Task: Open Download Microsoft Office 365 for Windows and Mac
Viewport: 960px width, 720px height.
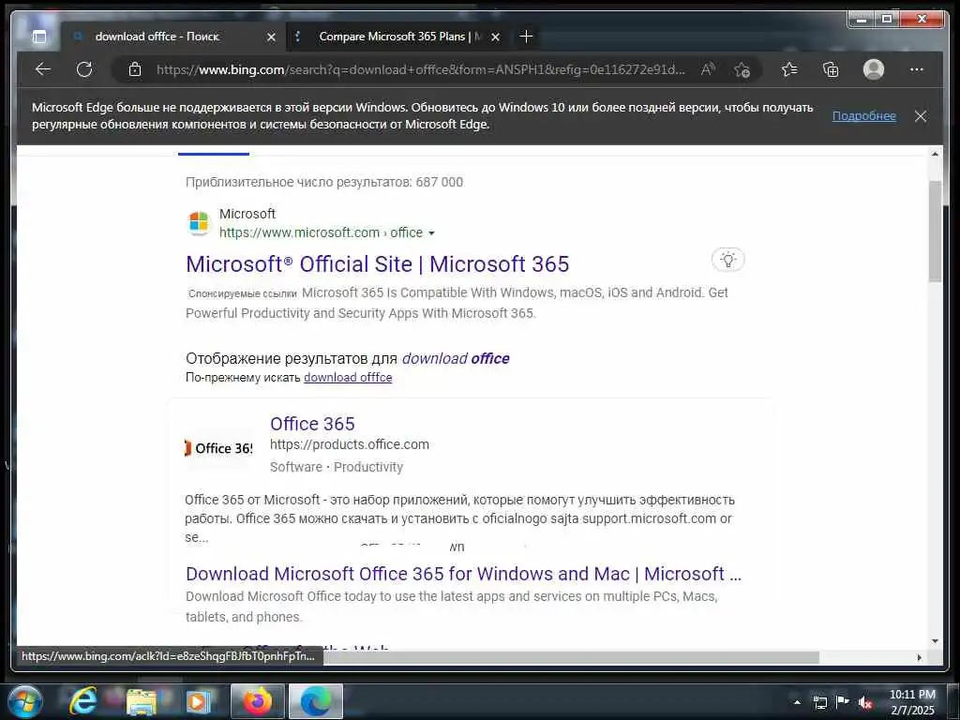Action: [463, 574]
